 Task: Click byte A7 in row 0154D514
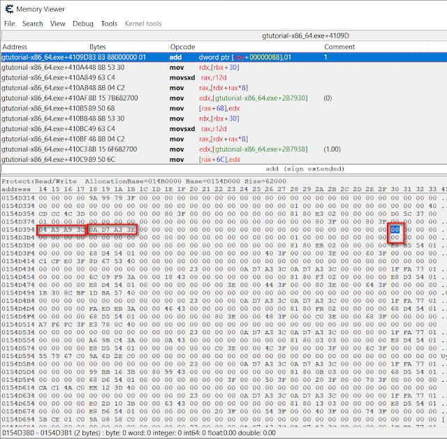[43, 325]
